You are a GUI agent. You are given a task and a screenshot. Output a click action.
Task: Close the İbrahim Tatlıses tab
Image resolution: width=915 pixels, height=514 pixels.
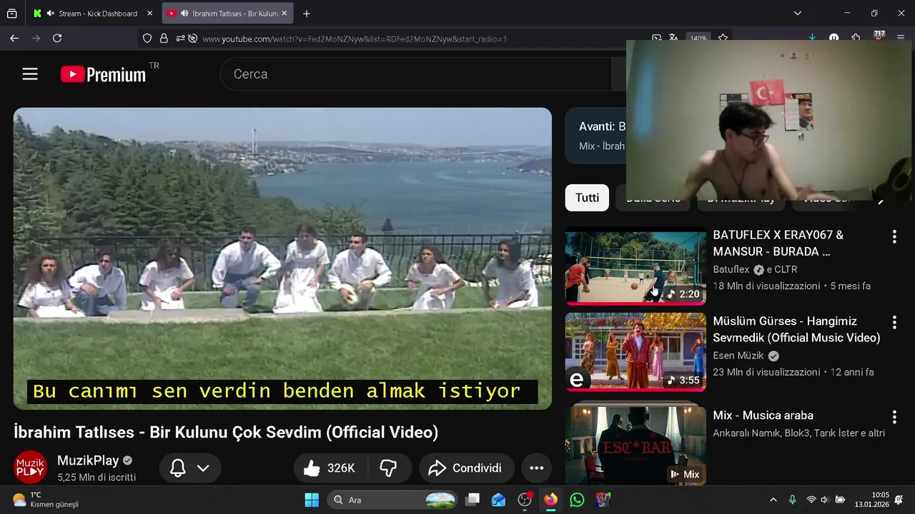pyautogui.click(x=284, y=14)
